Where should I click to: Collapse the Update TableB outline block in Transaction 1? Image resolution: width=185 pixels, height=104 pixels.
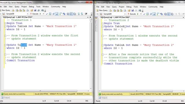pyautogui.click(x=5, y=45)
